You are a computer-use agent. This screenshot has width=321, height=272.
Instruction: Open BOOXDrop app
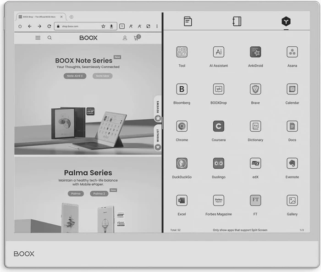click(218, 89)
